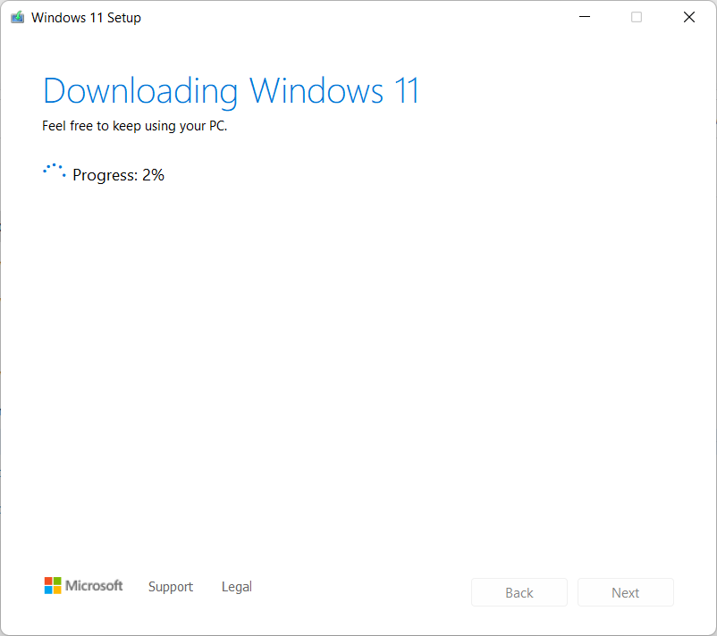Select the green square of the Microsoft logo
This screenshot has height=636, width=717.
coord(57,581)
